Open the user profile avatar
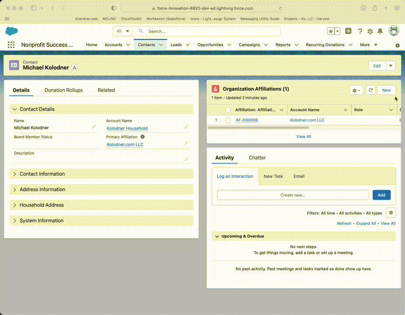 coord(394,31)
